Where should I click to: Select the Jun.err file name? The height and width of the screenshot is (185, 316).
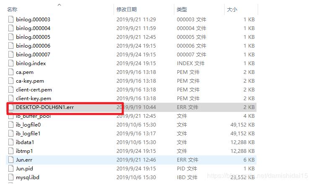24,160
